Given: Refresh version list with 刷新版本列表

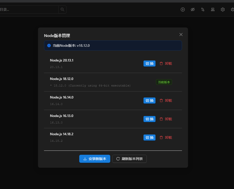Looking at the screenshot, I should (129, 159).
